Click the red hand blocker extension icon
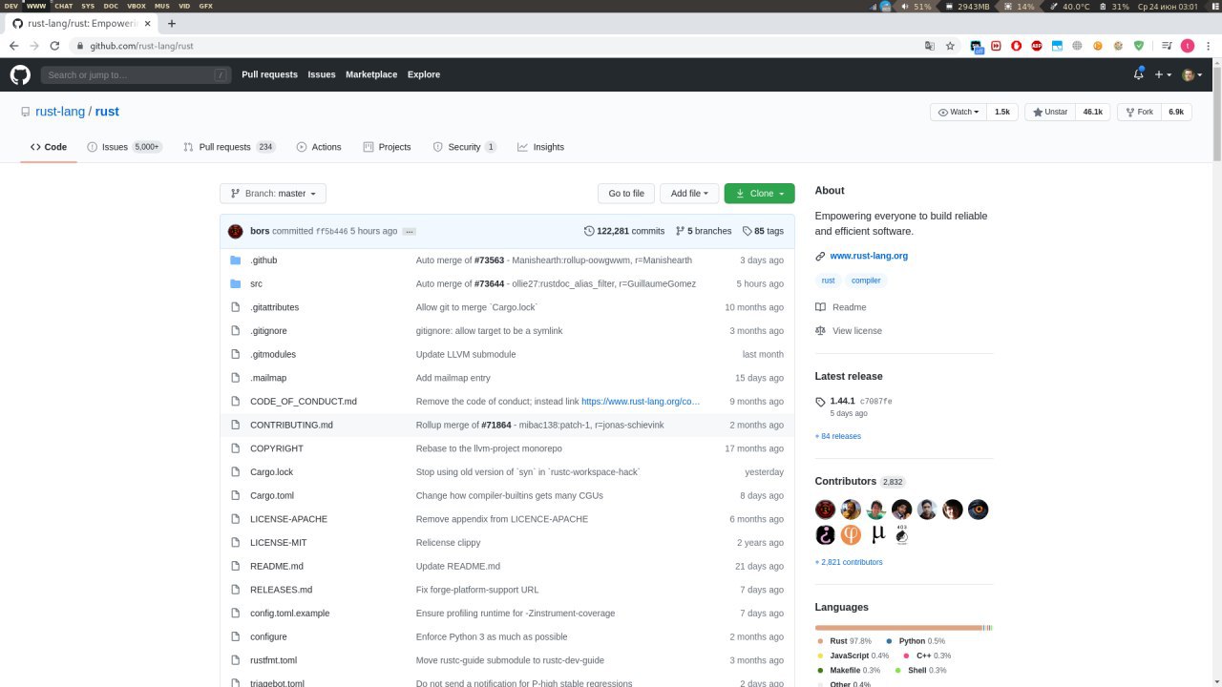Image resolution: width=1222 pixels, height=687 pixels. (x=1017, y=46)
